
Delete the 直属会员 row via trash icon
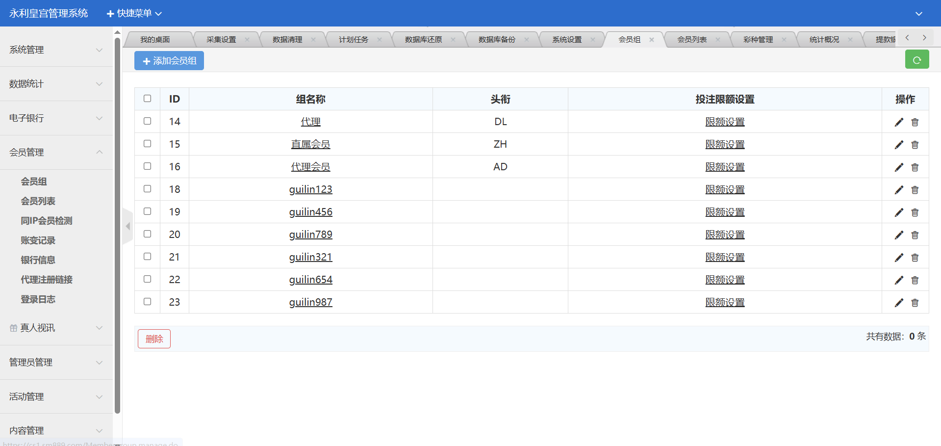coord(915,145)
